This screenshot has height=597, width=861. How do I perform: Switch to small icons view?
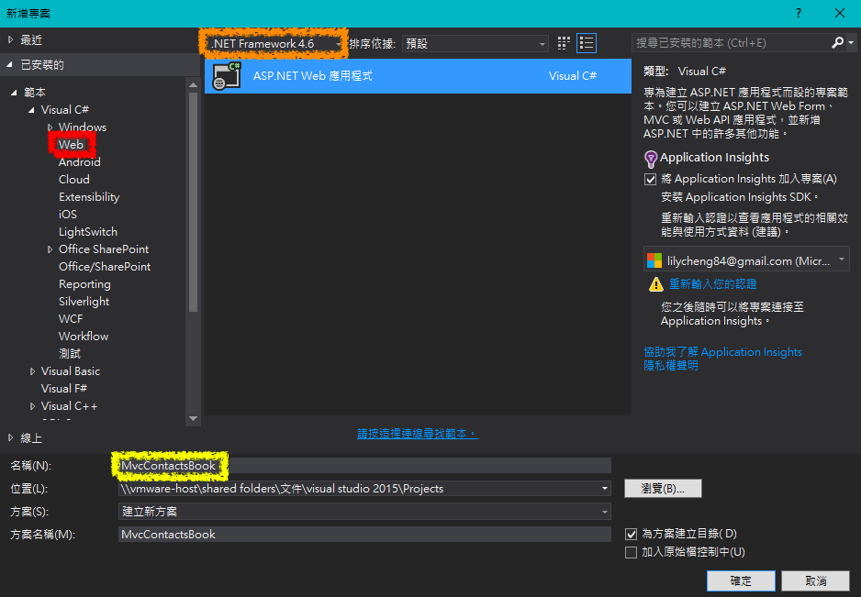[564, 43]
